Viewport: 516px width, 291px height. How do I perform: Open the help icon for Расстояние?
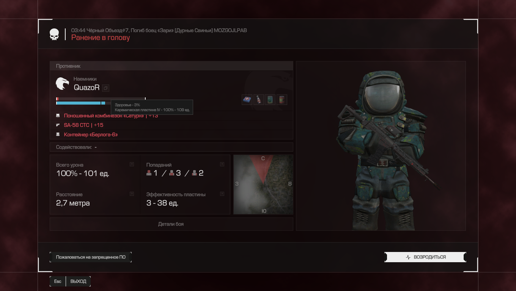pyautogui.click(x=132, y=194)
